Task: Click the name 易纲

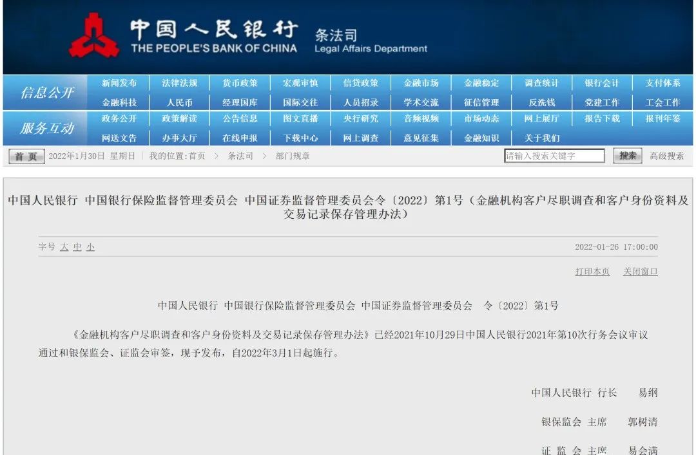Action: click(648, 393)
